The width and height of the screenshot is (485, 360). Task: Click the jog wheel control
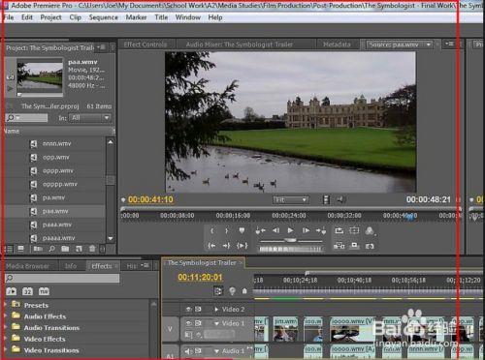click(x=290, y=249)
